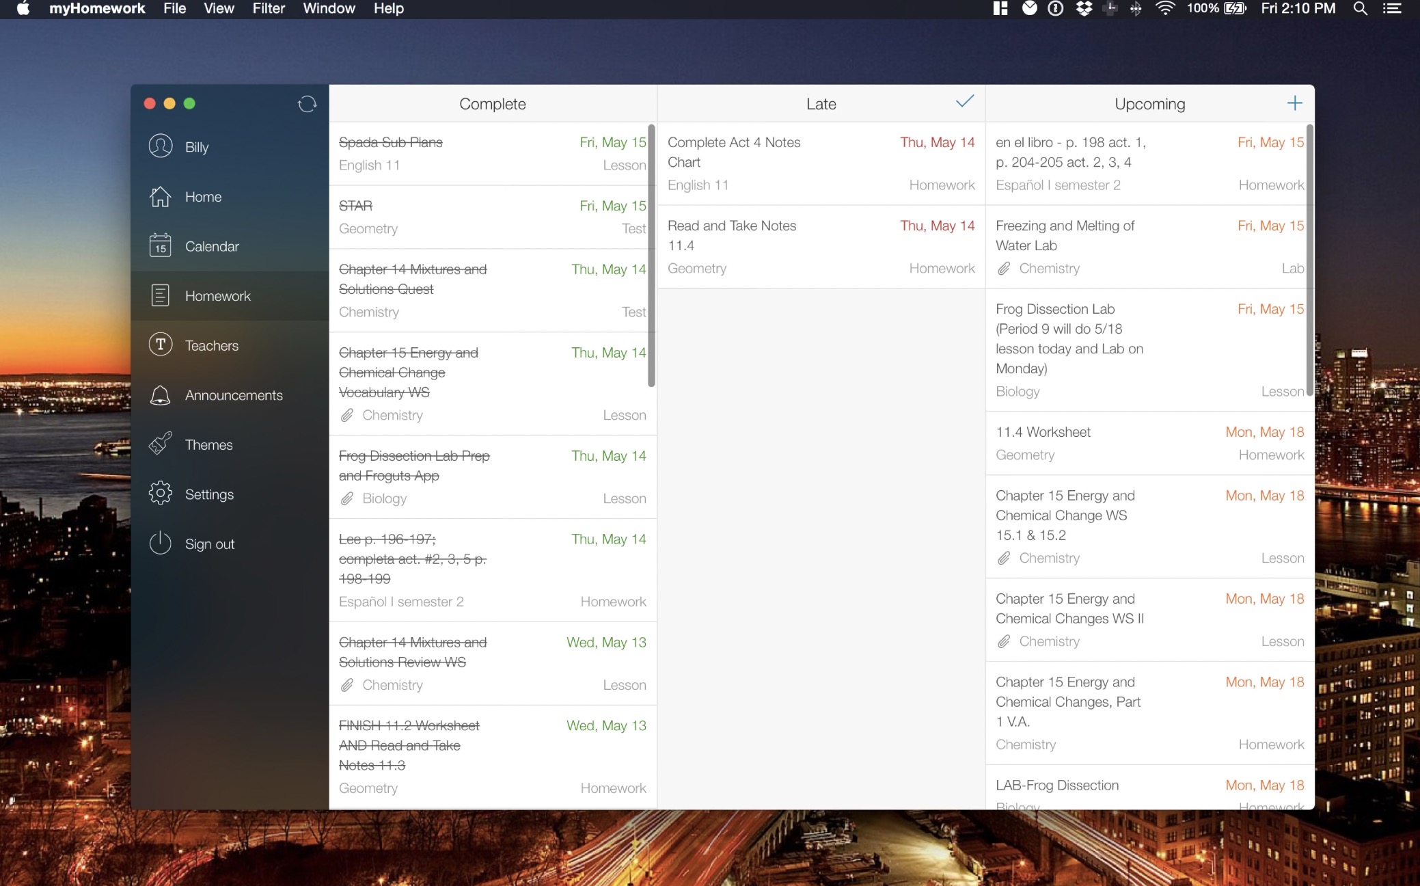This screenshot has width=1420, height=886.
Task: Open the View menu
Action: [x=219, y=9]
